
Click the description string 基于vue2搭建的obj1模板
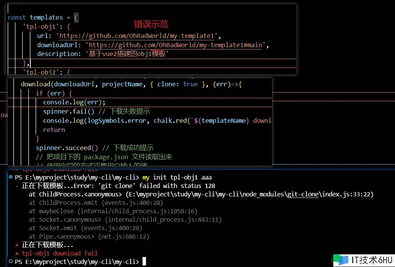[x=127, y=54]
